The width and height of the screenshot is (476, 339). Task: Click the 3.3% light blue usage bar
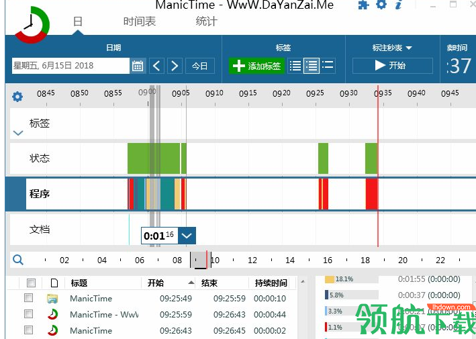click(x=326, y=311)
